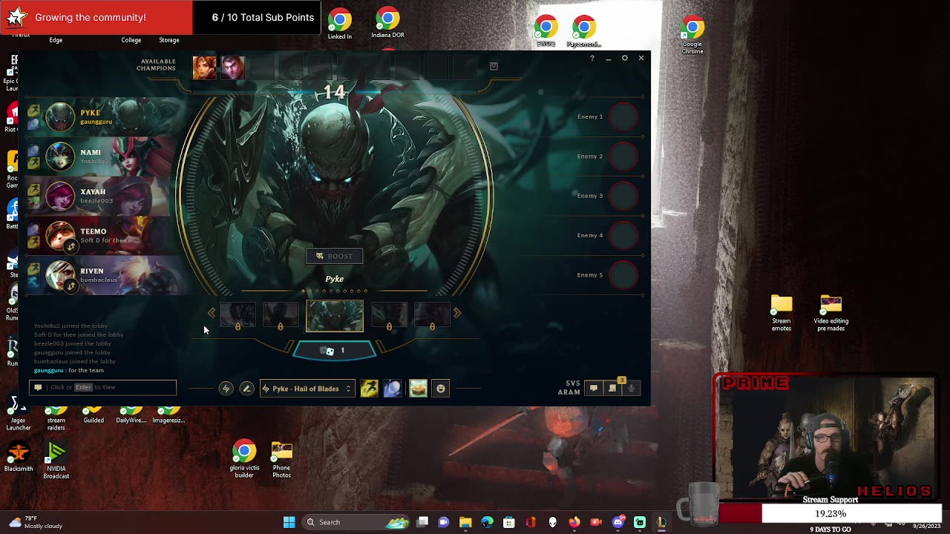The width and height of the screenshot is (950, 534).
Task: Click the 5V5 ARAM mode label
Action: (x=569, y=388)
